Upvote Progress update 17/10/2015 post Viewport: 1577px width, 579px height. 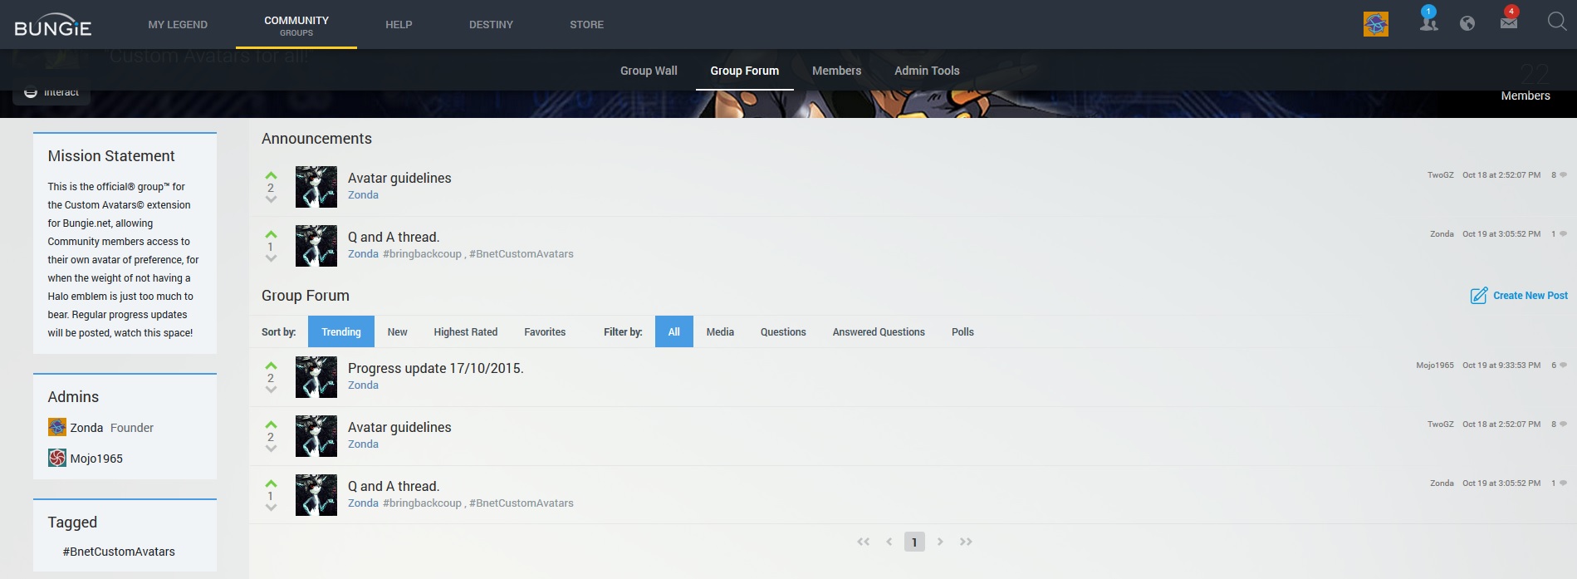click(x=271, y=366)
